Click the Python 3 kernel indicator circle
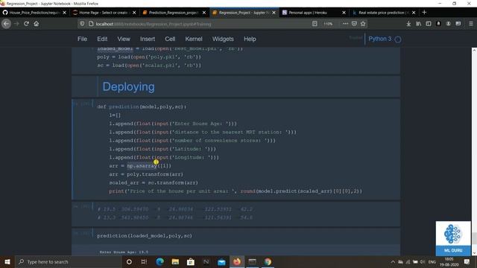 point(398,39)
